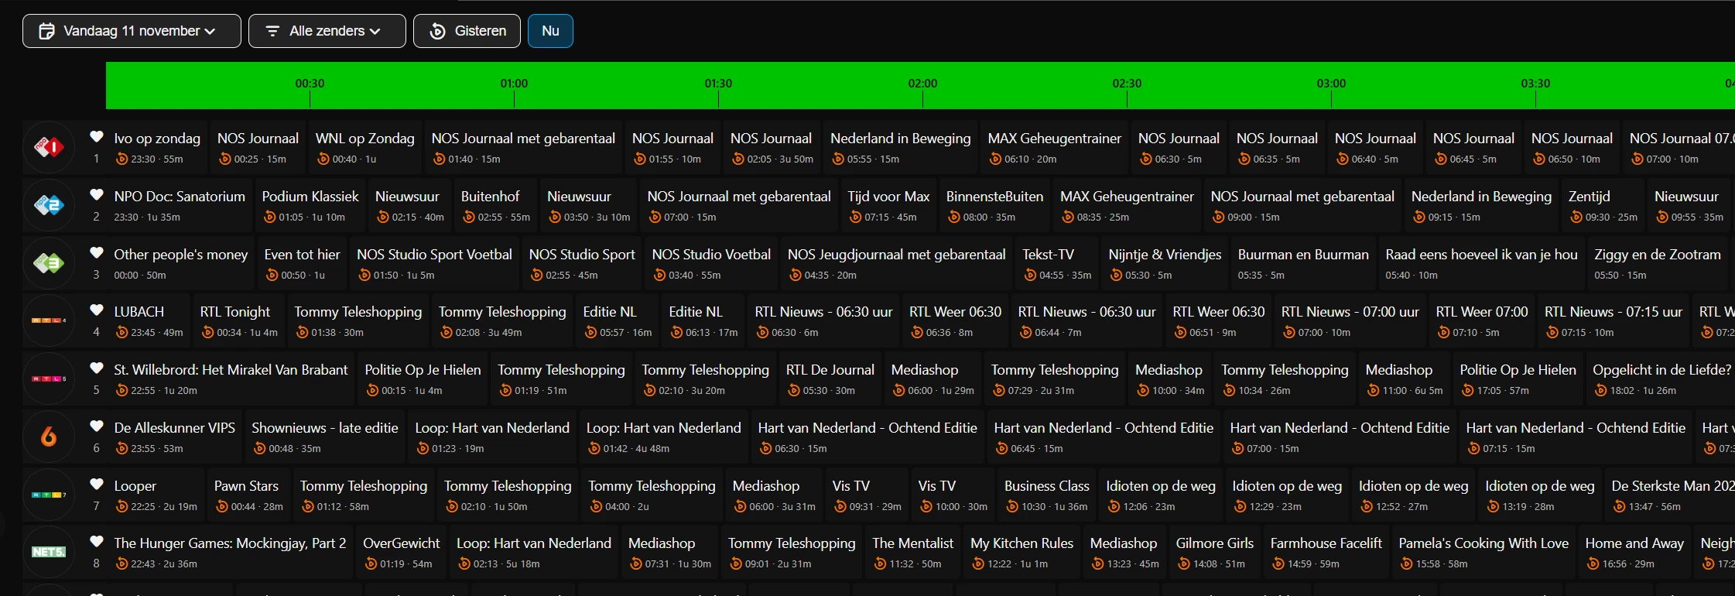
Task: Open Opgelicht in de Liefde? program
Action: (x=1661, y=379)
